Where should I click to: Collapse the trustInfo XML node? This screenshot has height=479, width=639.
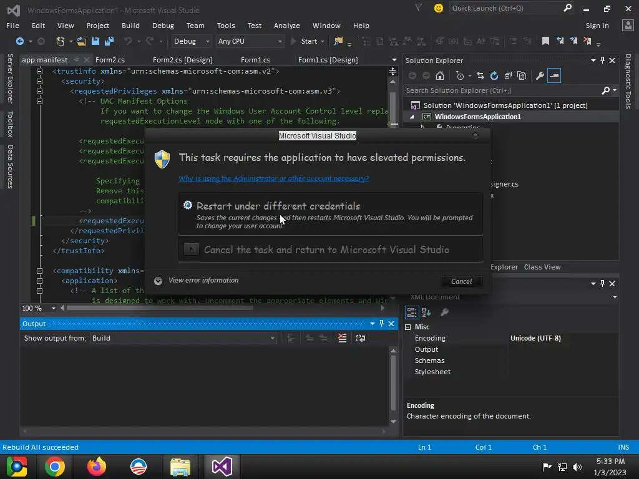(39, 71)
